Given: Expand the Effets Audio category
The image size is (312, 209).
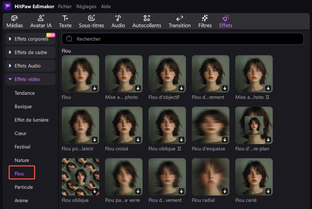Looking at the screenshot, I should [x=30, y=66].
